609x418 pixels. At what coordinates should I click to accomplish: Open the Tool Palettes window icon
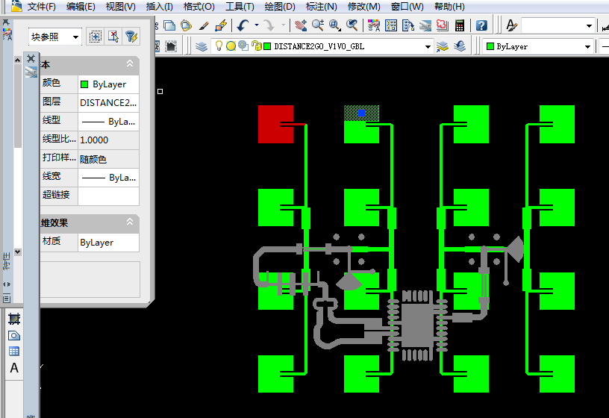point(408,25)
